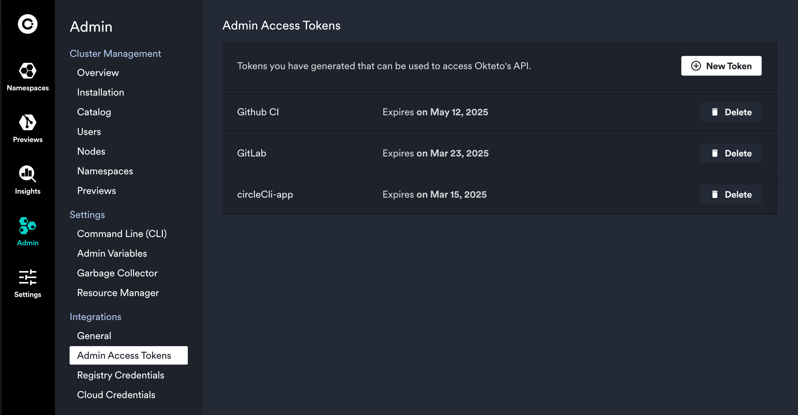Click the plus icon inside New Token button
This screenshot has width=798, height=415.
click(697, 66)
